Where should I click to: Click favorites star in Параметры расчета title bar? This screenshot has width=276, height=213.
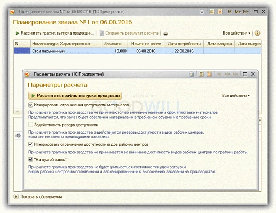coord(192,74)
